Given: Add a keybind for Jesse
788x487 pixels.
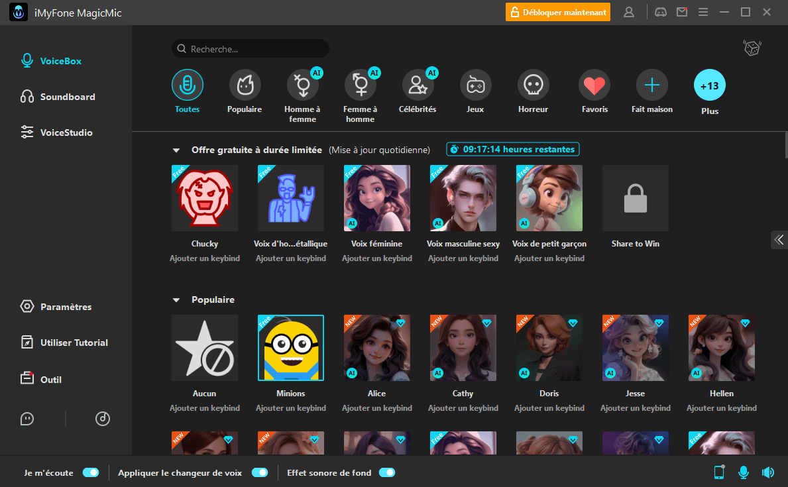Looking at the screenshot, I should pos(635,408).
